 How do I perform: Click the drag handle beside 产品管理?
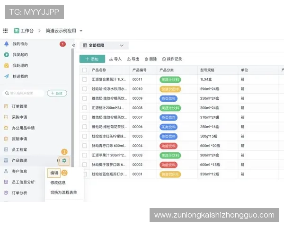(x=58, y=161)
